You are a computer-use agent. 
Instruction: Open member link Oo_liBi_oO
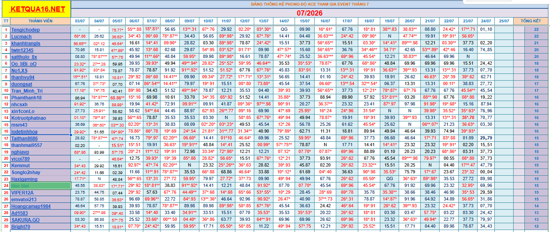24,63
